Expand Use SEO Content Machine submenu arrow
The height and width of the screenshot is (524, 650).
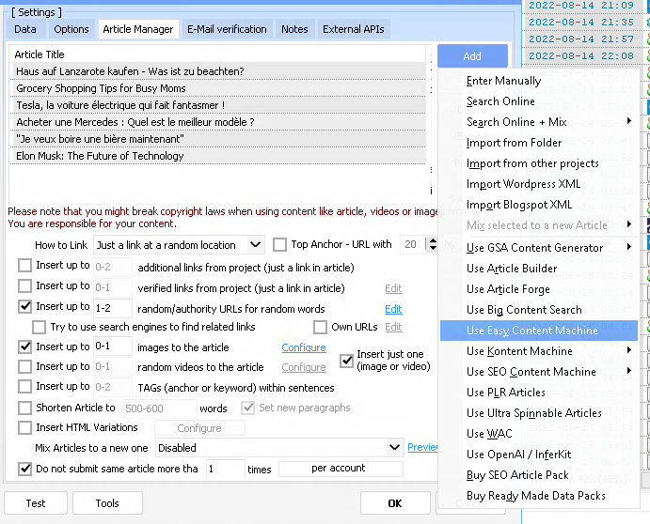(629, 371)
